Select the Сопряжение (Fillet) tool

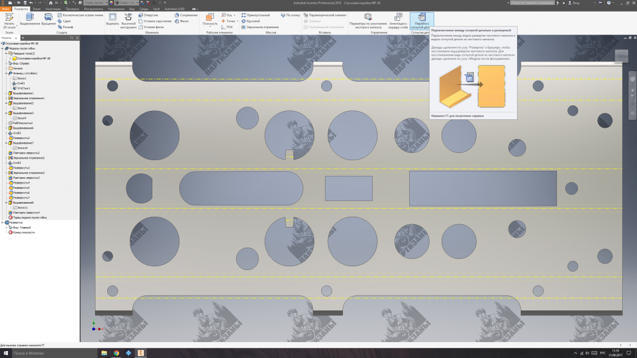pyautogui.click(x=186, y=15)
